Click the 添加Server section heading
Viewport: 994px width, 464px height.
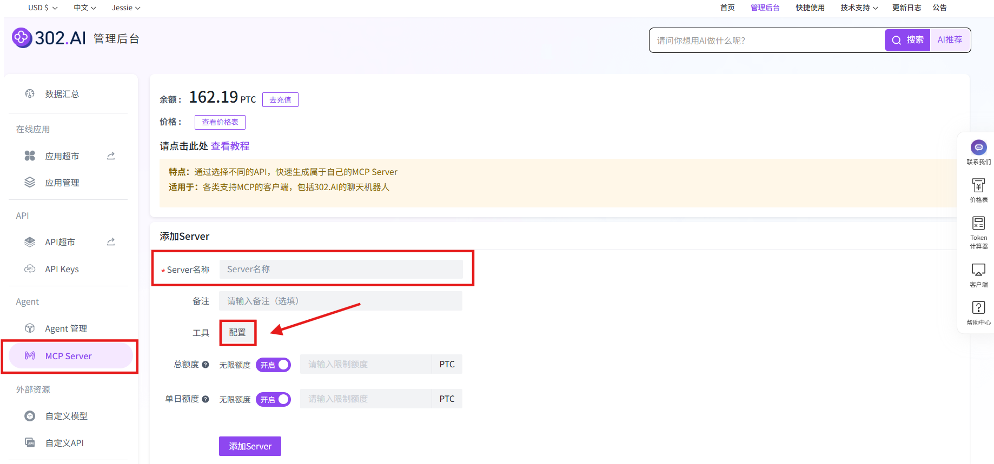click(x=184, y=237)
